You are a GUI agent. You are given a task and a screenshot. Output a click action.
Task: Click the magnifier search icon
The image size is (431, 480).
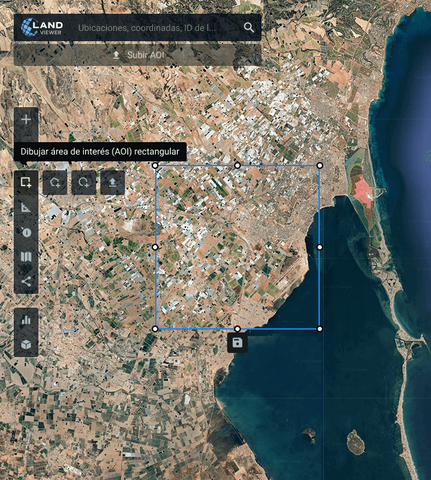click(248, 28)
